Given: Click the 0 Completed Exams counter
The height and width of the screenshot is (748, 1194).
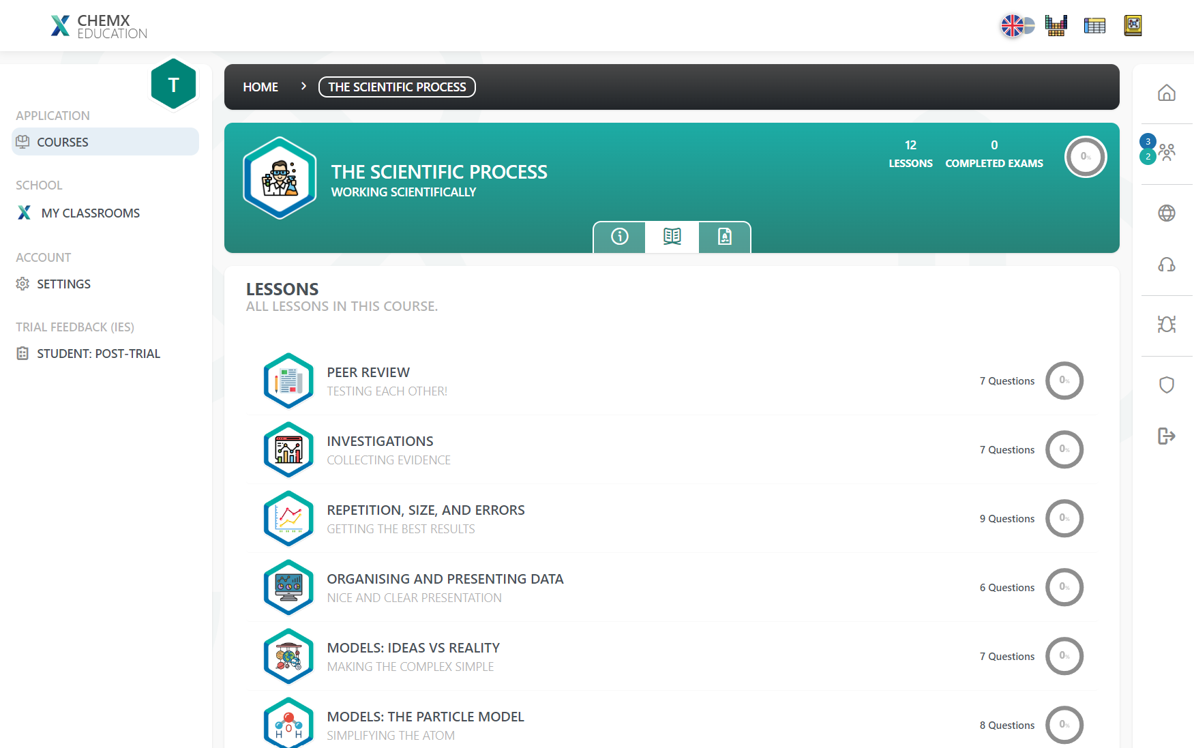Looking at the screenshot, I should pos(994,154).
